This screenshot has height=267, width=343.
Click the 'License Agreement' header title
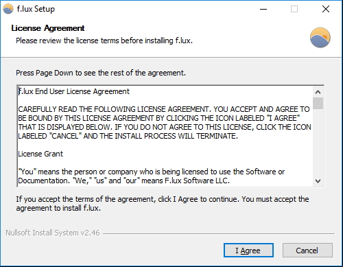[48, 28]
